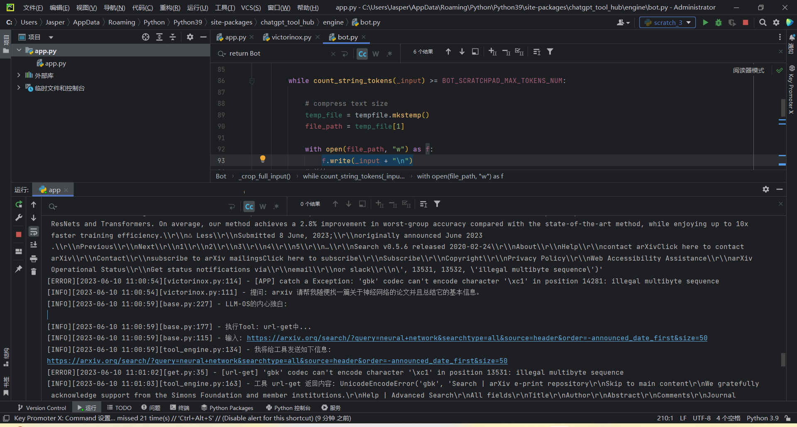Expand the 临时文件和控制台 tree node
This screenshot has width=797, height=427.
19,88
